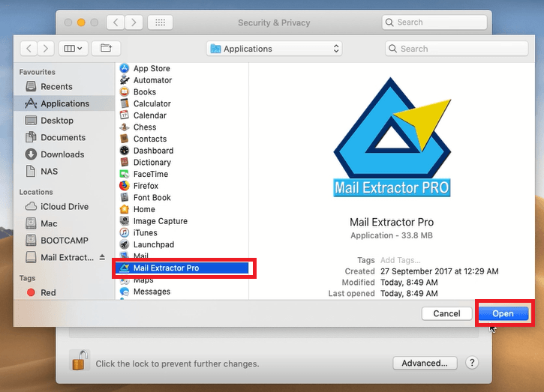Select the Books app icon

[x=125, y=92]
